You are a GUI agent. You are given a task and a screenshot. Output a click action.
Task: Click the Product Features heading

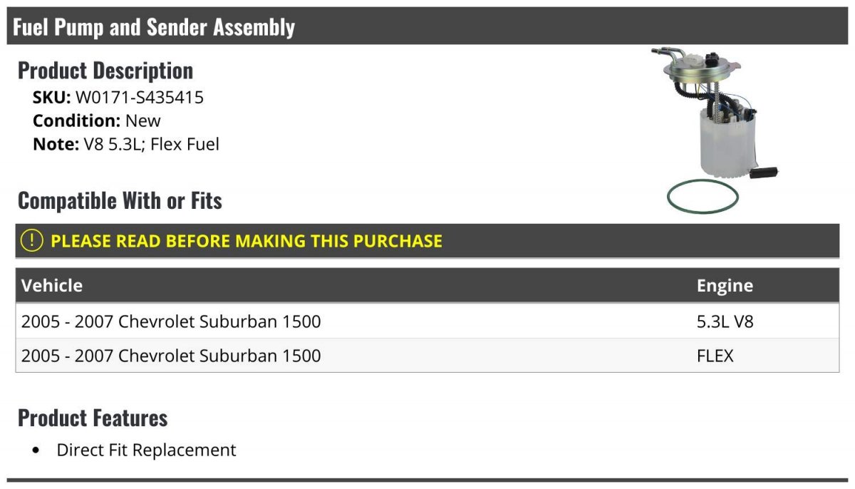coord(93,418)
